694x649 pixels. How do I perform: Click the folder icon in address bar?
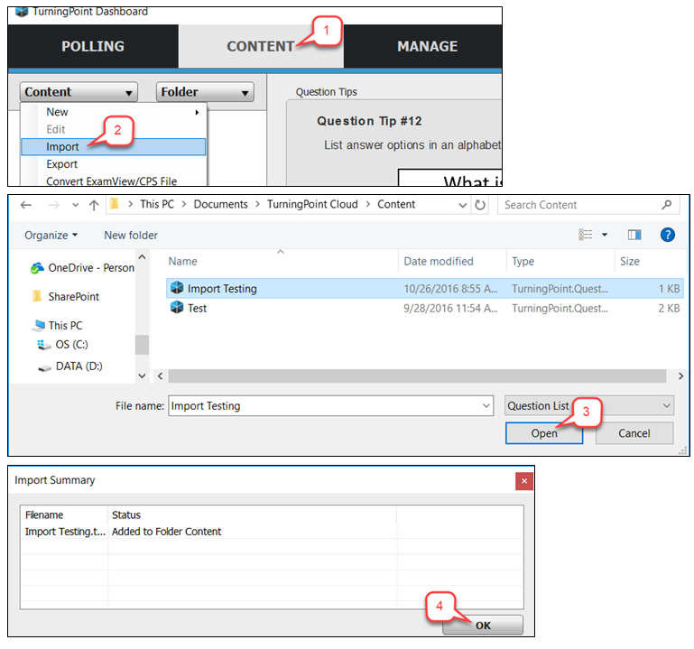(x=116, y=204)
